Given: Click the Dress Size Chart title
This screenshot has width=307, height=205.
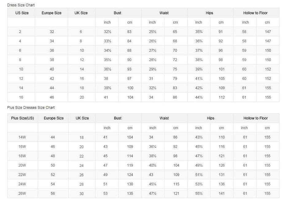Looking at the screenshot, I should pos(21,5).
